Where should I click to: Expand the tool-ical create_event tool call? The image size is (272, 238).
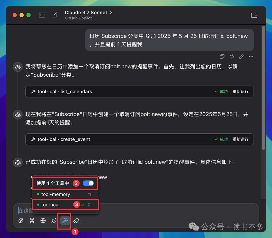[140, 139]
